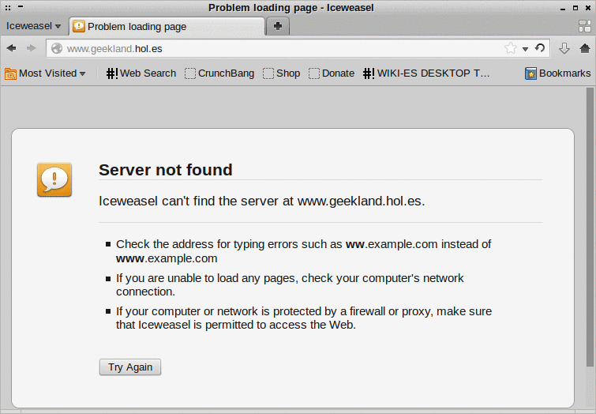Maximize the Iceweasel window
This screenshot has width=596, height=414.
click(575, 8)
